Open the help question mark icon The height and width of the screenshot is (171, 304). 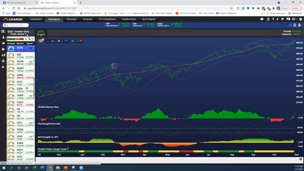click(273, 19)
